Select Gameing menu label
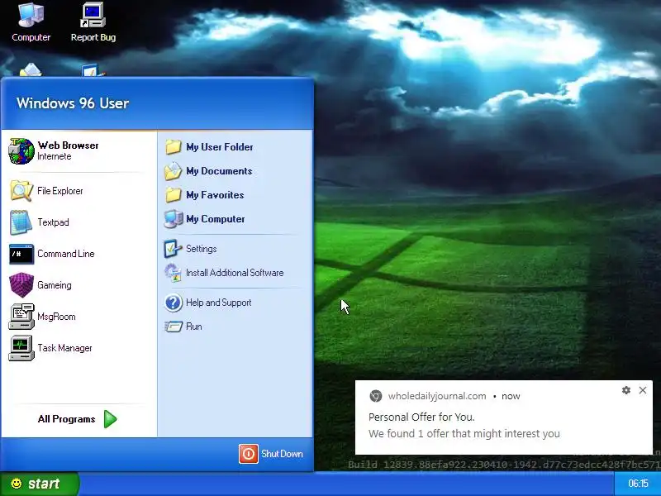Image resolution: width=661 pixels, height=496 pixels. coord(55,285)
